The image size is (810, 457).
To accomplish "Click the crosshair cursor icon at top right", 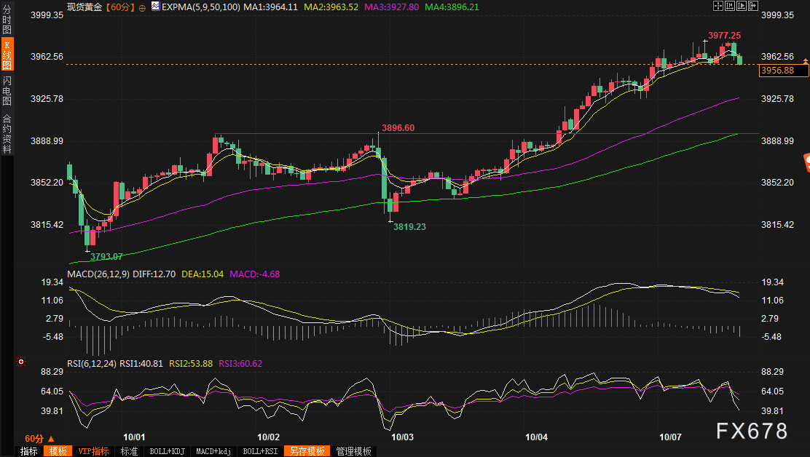I will 719,6.
